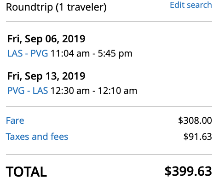Select the 12:30 am departure time
Screen dimensions: 219x184
tap(70, 91)
